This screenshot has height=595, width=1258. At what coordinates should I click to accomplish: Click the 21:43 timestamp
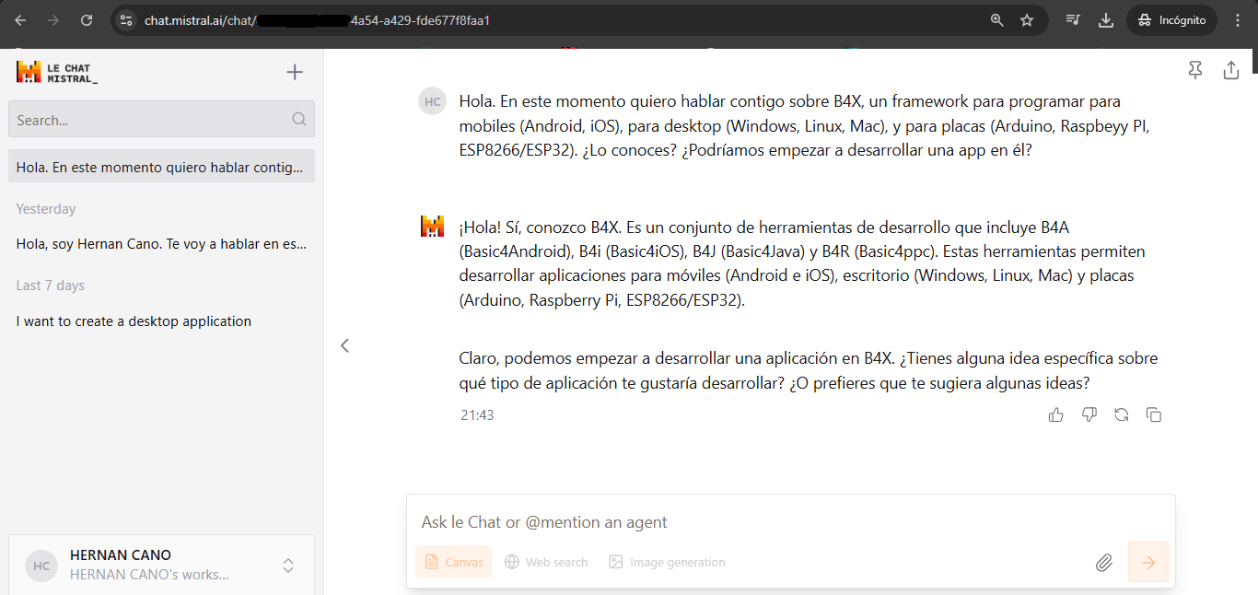(x=477, y=415)
